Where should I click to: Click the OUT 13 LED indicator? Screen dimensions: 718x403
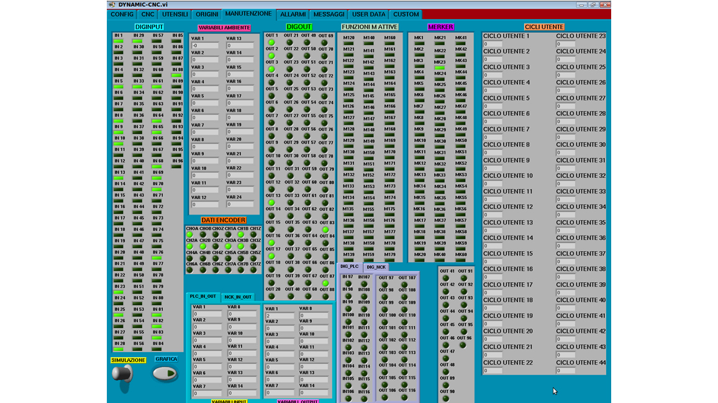click(271, 202)
